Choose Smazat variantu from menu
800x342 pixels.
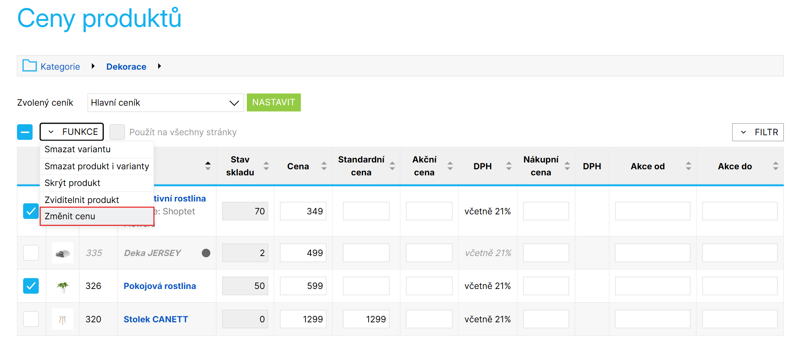pos(97,149)
